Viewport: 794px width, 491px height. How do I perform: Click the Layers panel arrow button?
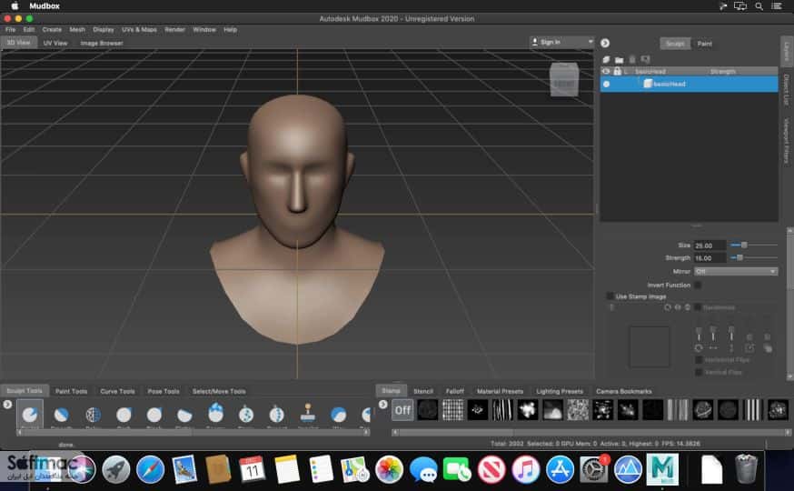[x=605, y=43]
